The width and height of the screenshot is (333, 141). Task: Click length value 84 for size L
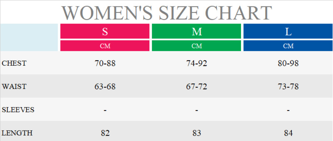click(288, 133)
